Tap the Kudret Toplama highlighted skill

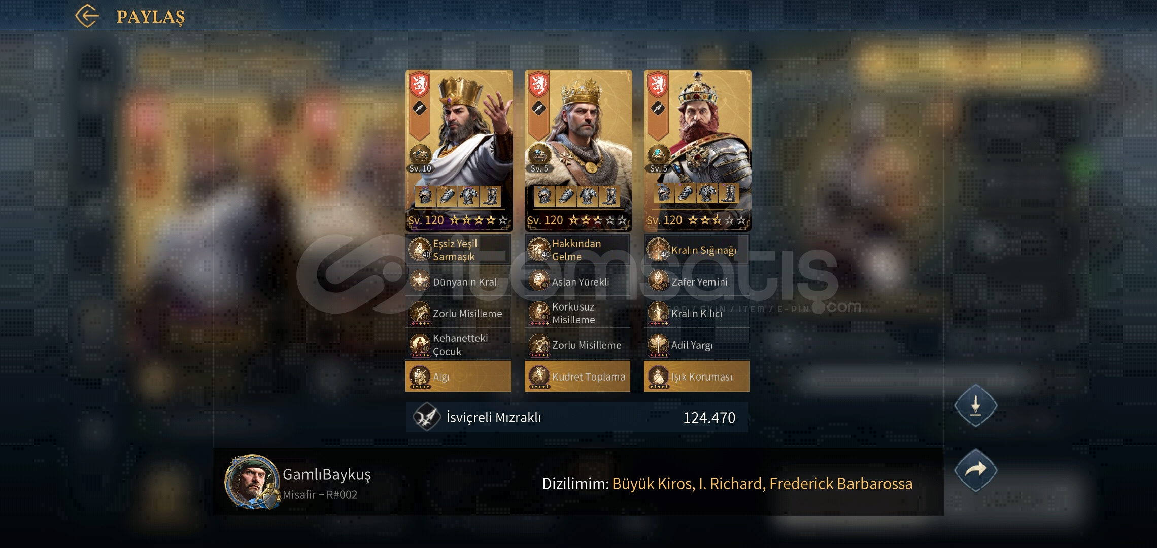[x=577, y=376]
